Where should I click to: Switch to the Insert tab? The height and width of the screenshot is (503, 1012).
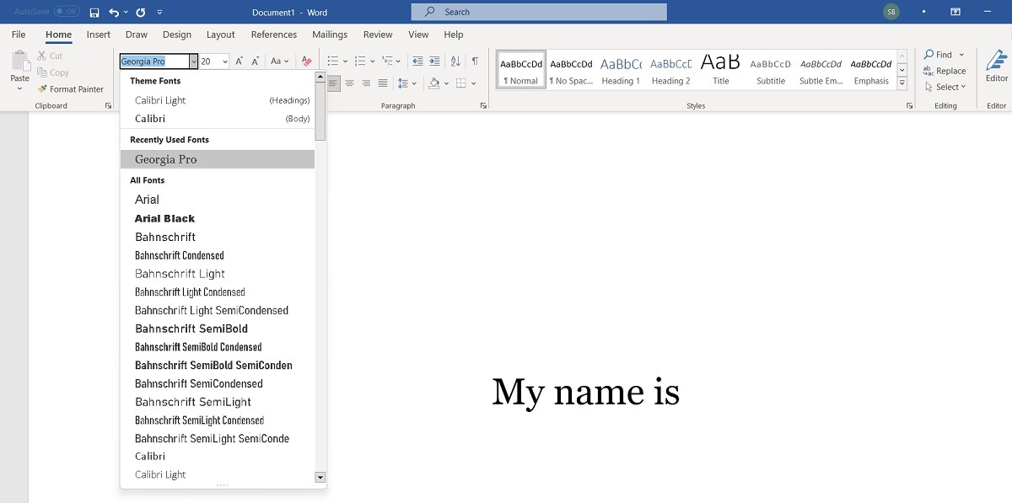click(98, 35)
